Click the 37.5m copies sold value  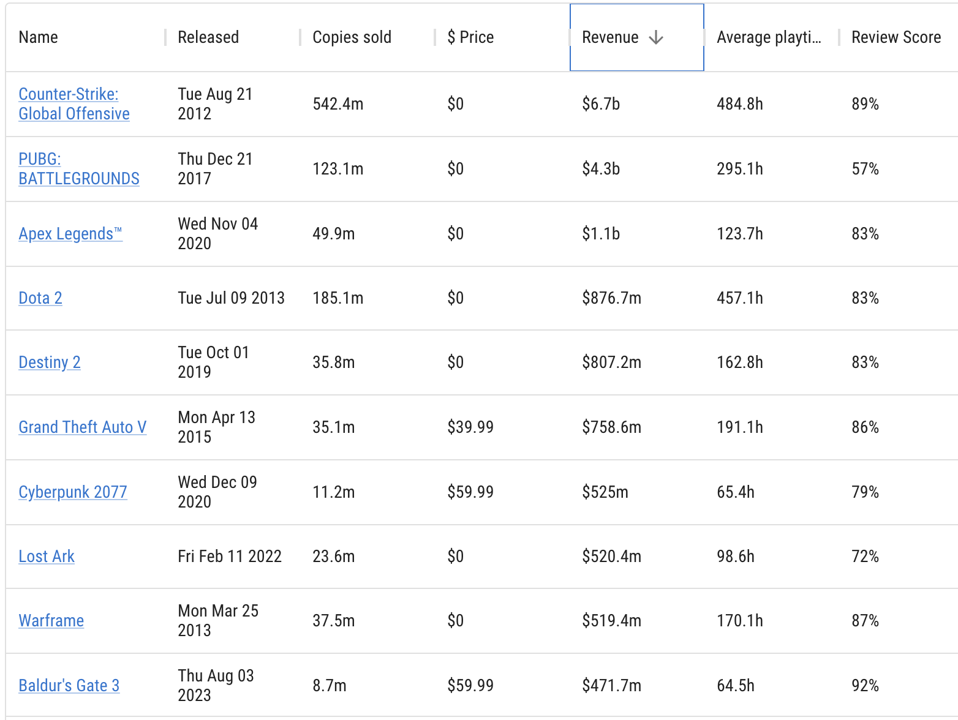[x=334, y=621]
